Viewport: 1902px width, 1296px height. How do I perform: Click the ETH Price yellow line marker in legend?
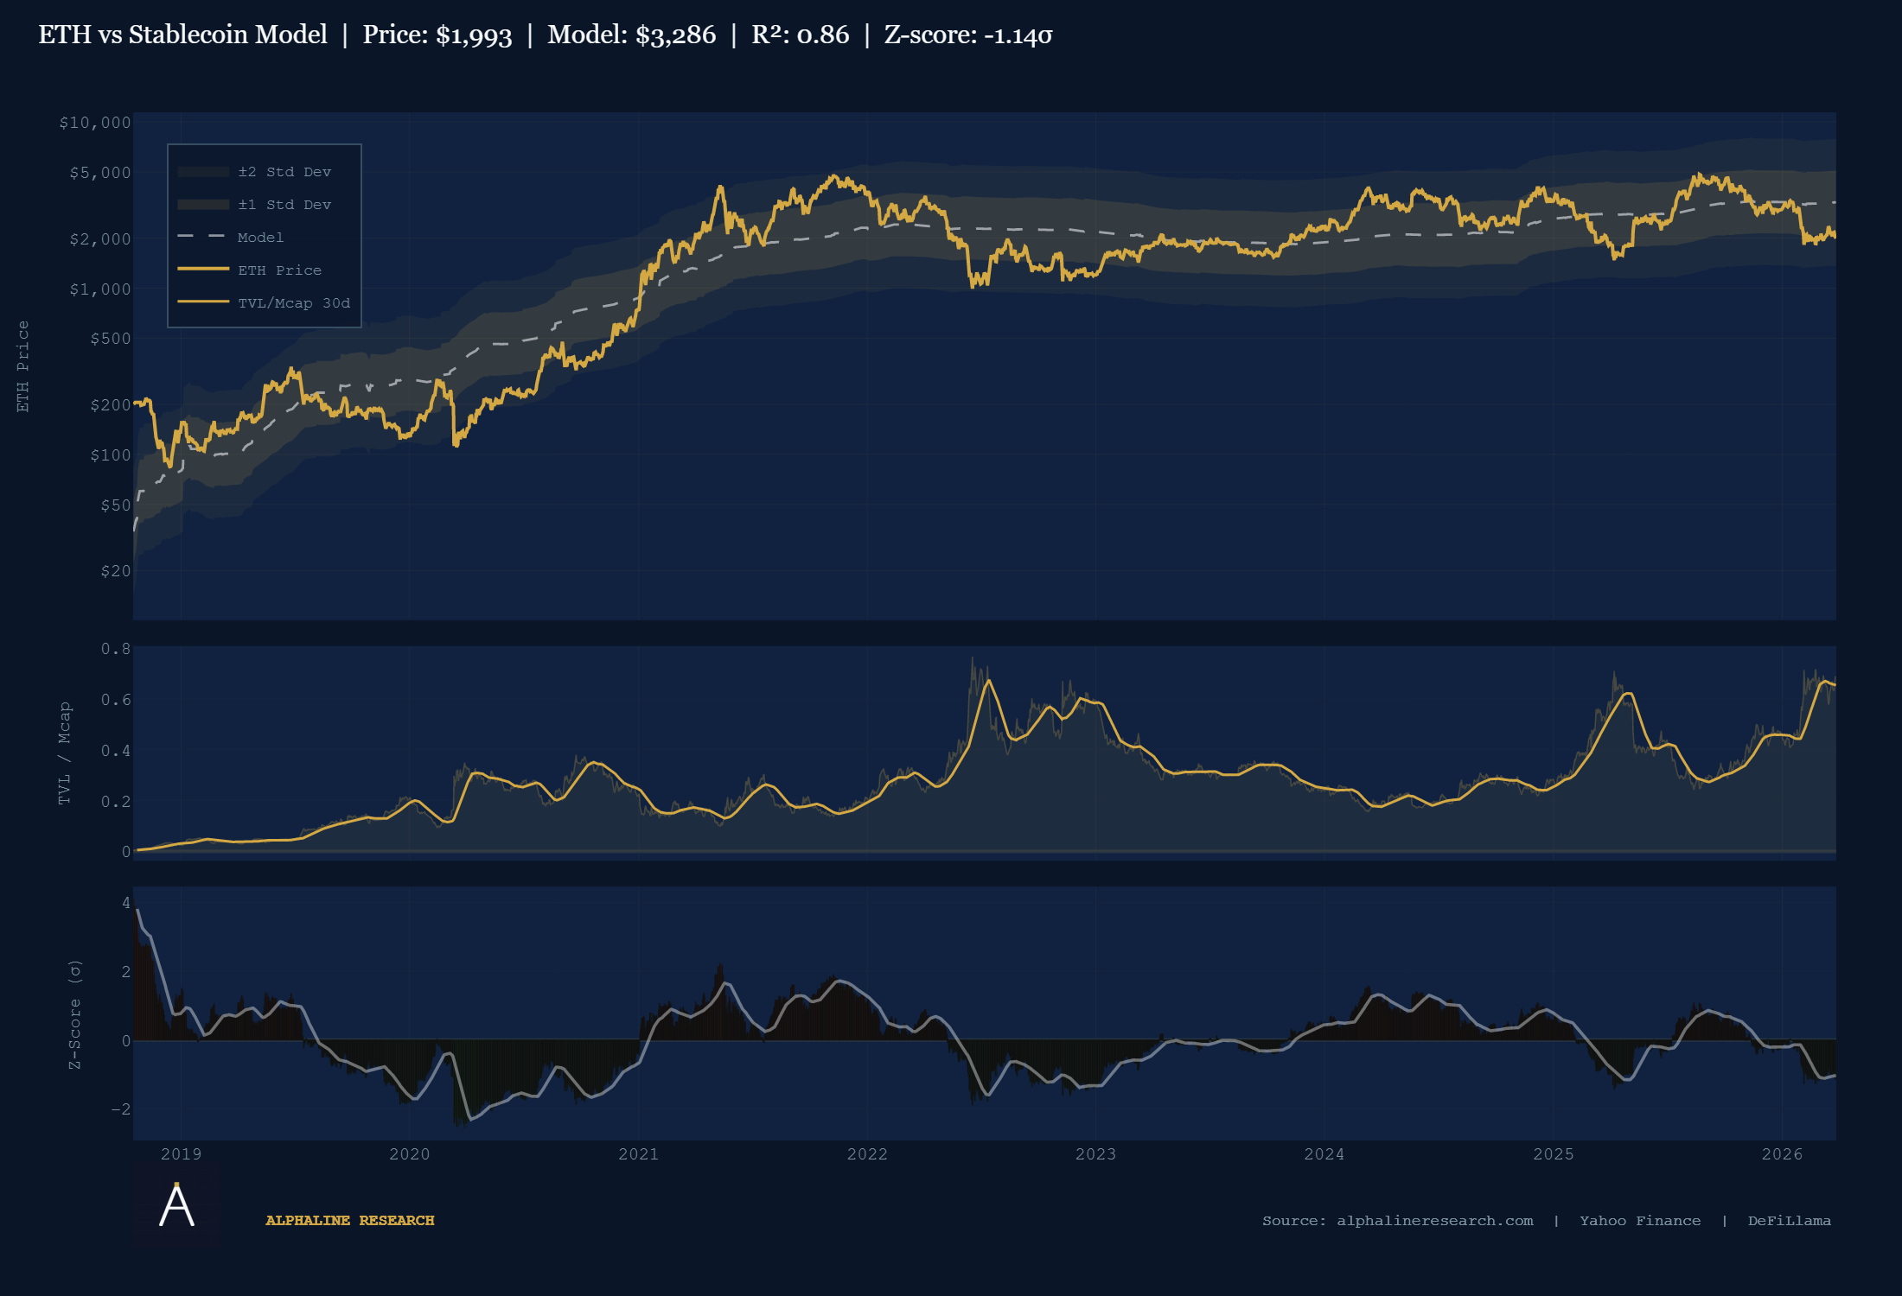(201, 270)
